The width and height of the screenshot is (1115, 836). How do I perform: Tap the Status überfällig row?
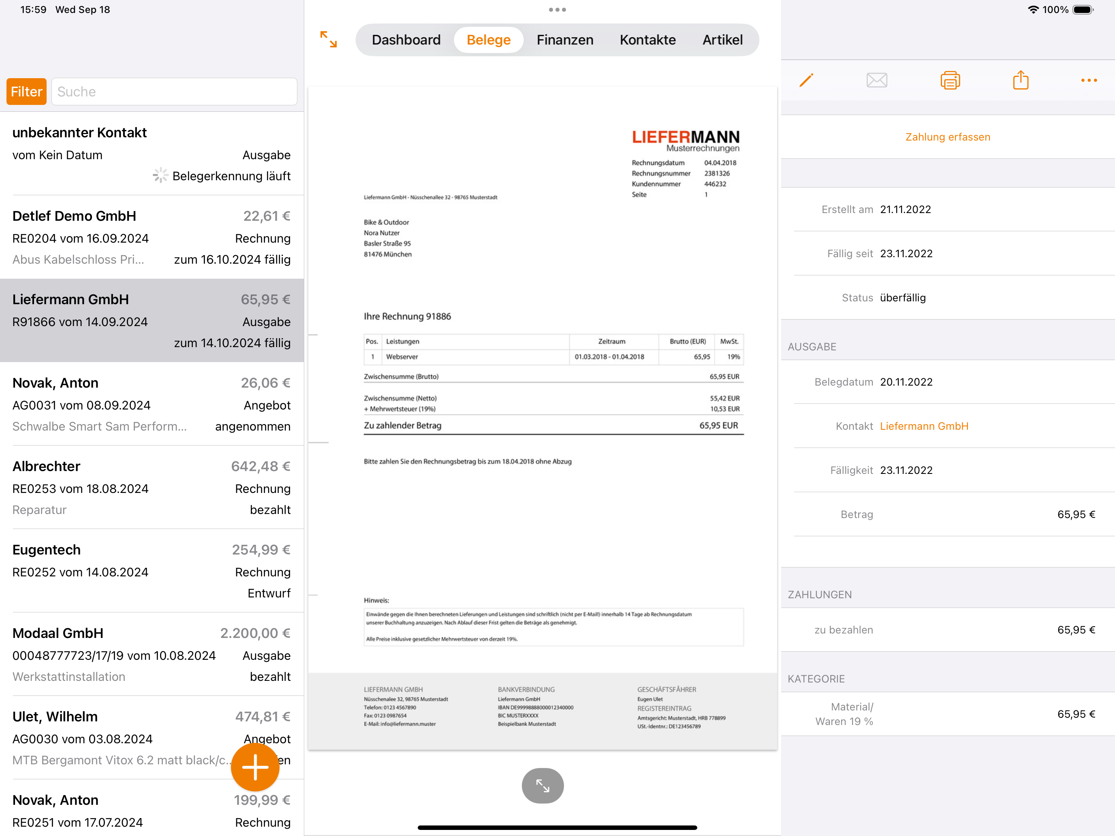tap(948, 297)
